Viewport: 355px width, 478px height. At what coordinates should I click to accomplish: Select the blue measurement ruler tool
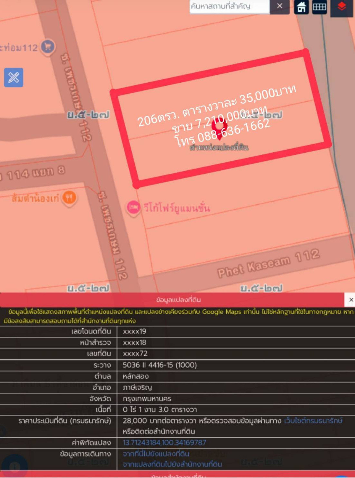coord(14,78)
